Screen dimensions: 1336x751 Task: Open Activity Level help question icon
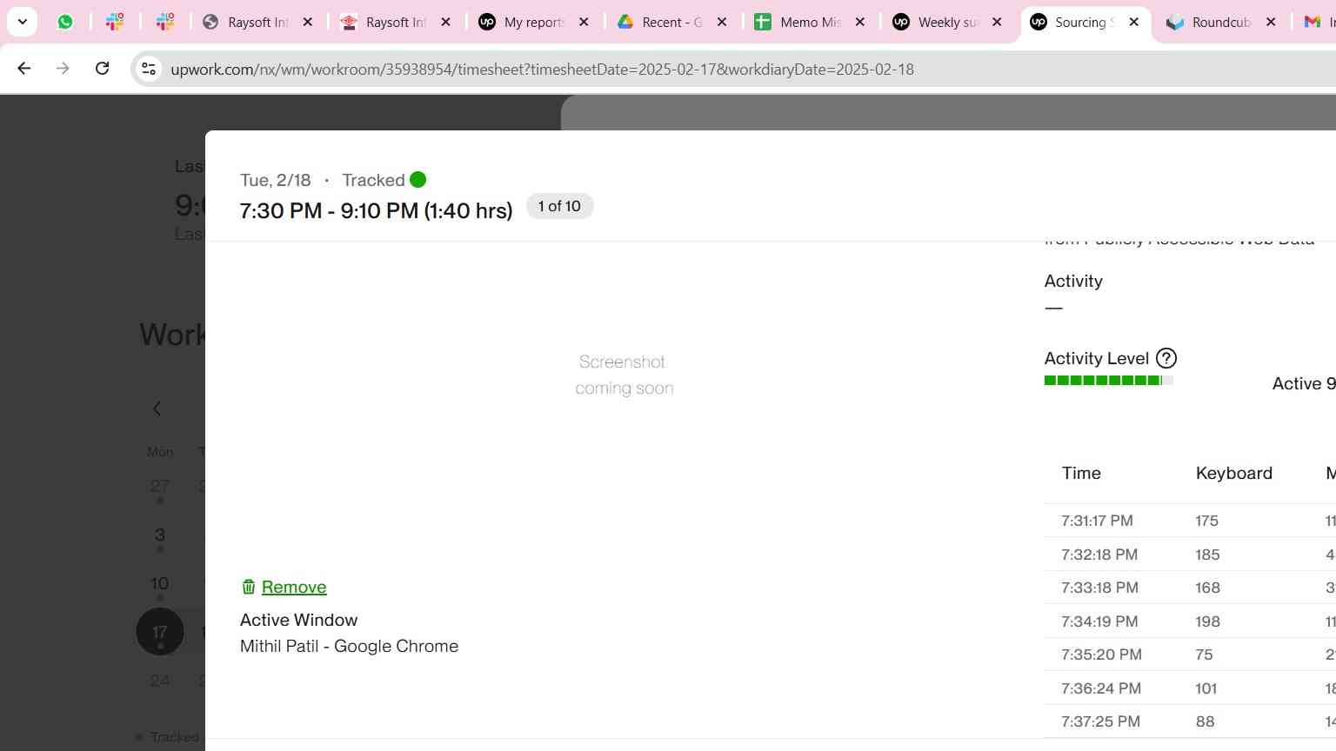pos(1166,358)
